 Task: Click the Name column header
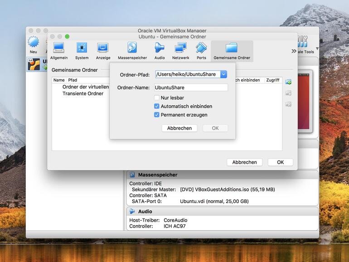point(59,80)
